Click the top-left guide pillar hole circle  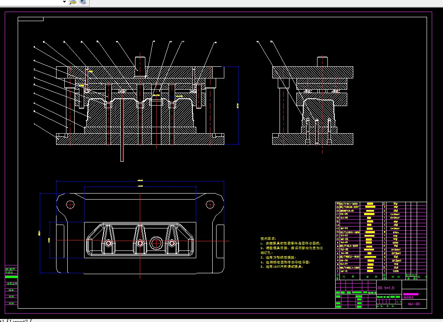70,205
